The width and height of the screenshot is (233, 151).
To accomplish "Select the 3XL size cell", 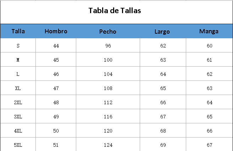I will click(x=18, y=117).
